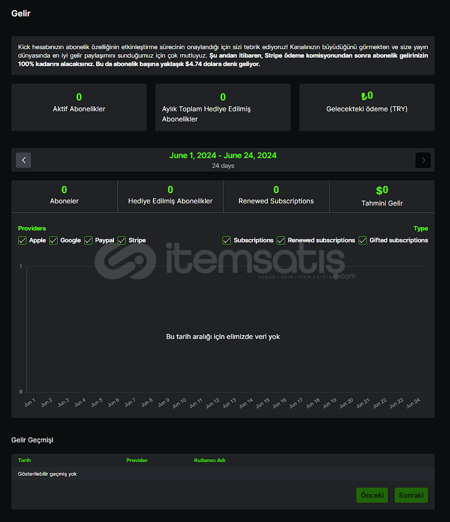Click the Gelir Geçmişi heading
Image resolution: width=450 pixels, height=522 pixels.
[32, 440]
